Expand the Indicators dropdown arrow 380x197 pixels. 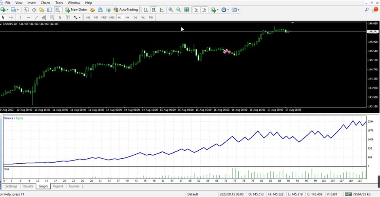tap(218, 10)
